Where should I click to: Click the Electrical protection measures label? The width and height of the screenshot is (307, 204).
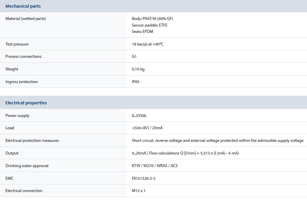32,141
